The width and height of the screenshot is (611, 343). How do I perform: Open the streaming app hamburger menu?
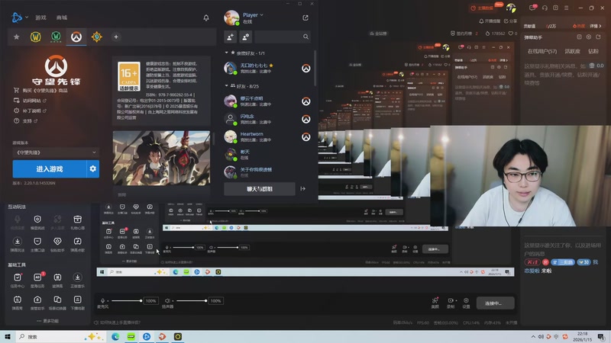click(x=566, y=8)
